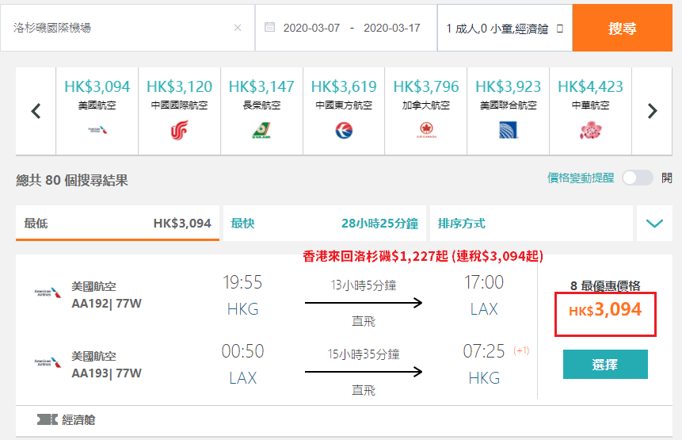Click the HK$3,147 長榮航空 price filter
This screenshot has height=440, width=682.
(x=261, y=111)
